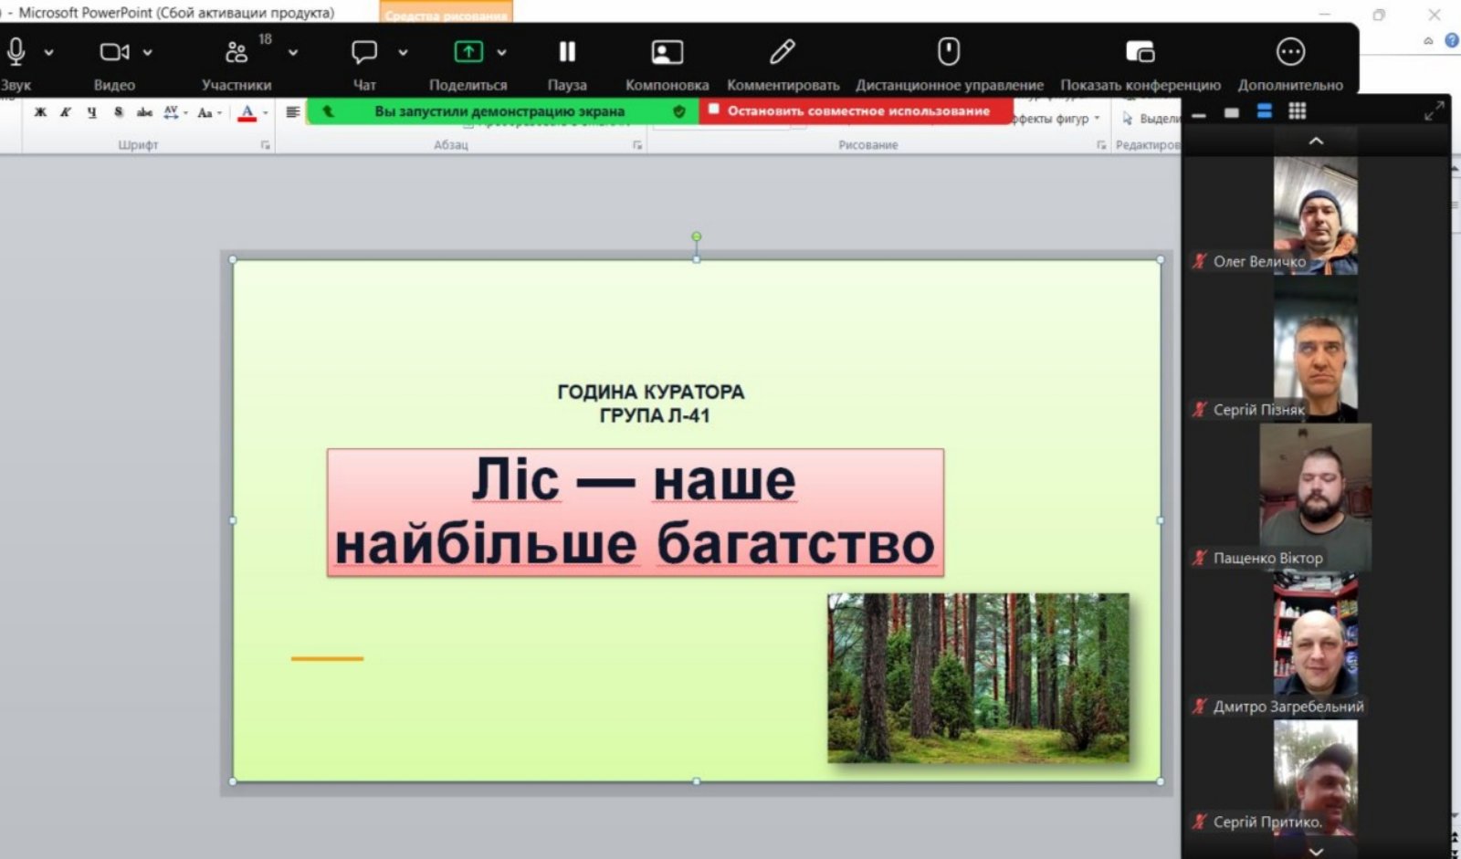Open Рисование dialog launcher
The height and width of the screenshot is (859, 1461).
click(1101, 145)
